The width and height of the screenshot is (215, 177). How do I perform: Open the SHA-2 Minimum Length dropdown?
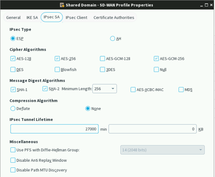105,89
